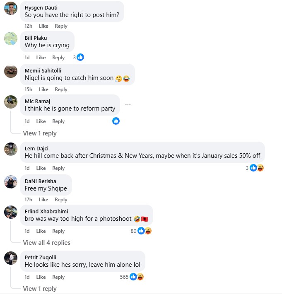This screenshot has height=297, width=282.
Task: Show the 565 reactions on Petrit Zuqolli's comment
Action: 136,277
